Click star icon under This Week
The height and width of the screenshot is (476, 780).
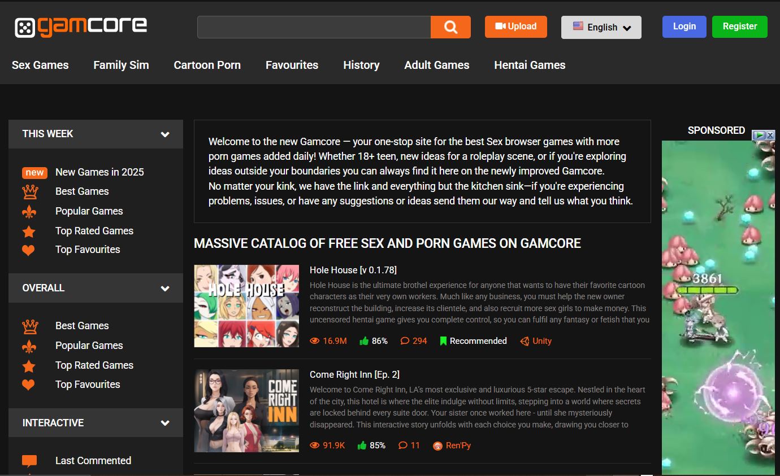(29, 232)
